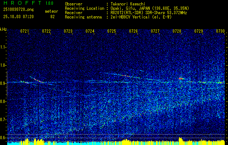
Task: Click the Observer field label
Action: 74,4
